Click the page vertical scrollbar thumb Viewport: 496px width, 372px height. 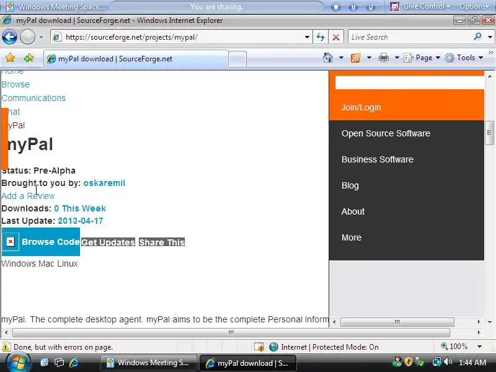point(489,133)
